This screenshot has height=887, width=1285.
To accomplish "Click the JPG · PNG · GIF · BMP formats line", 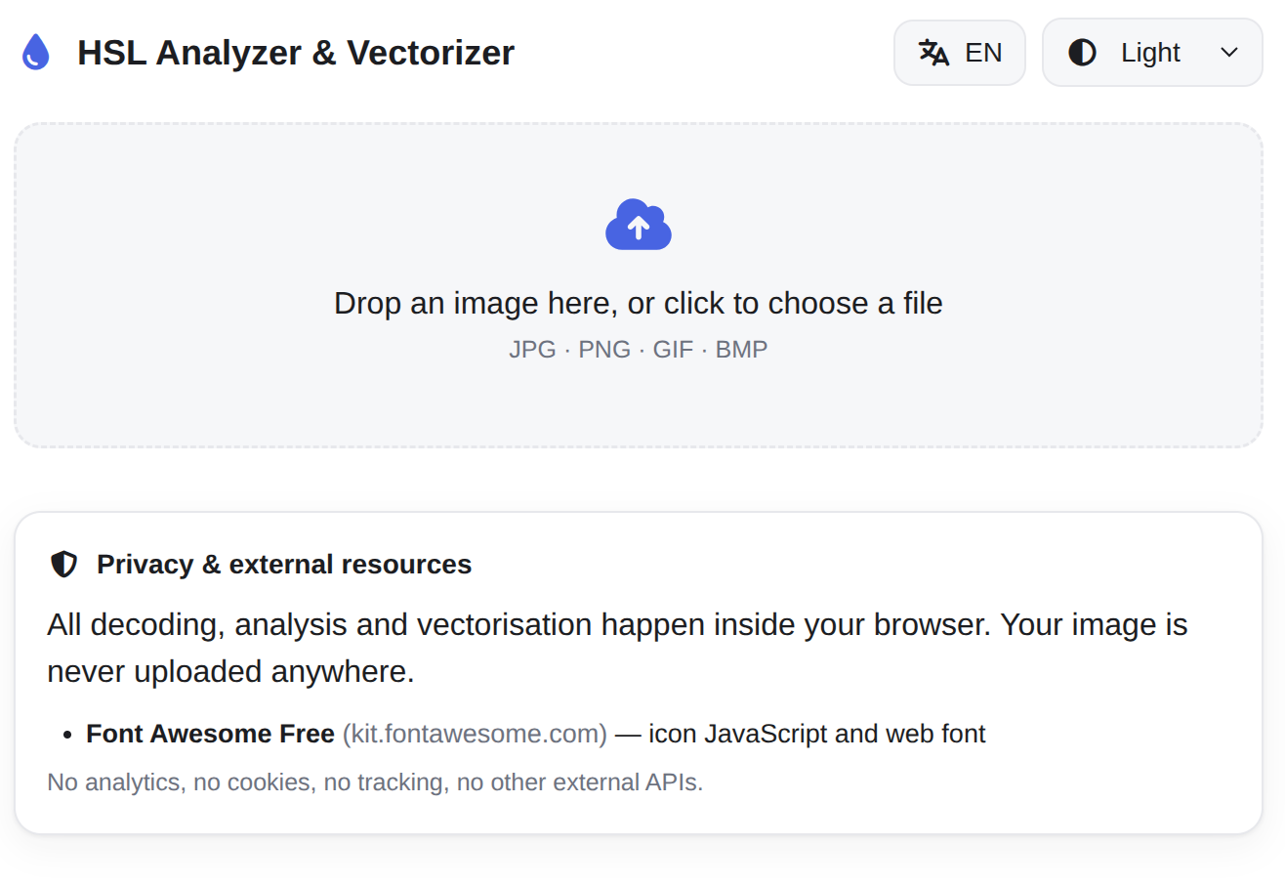I will (639, 349).
